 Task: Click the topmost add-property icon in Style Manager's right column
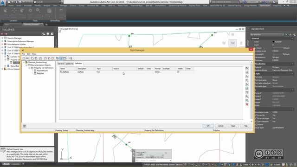coord(247,68)
